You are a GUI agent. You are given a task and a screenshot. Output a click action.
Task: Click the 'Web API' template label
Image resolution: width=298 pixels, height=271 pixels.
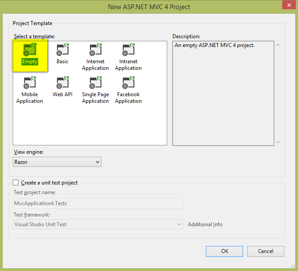pyautogui.click(x=62, y=94)
